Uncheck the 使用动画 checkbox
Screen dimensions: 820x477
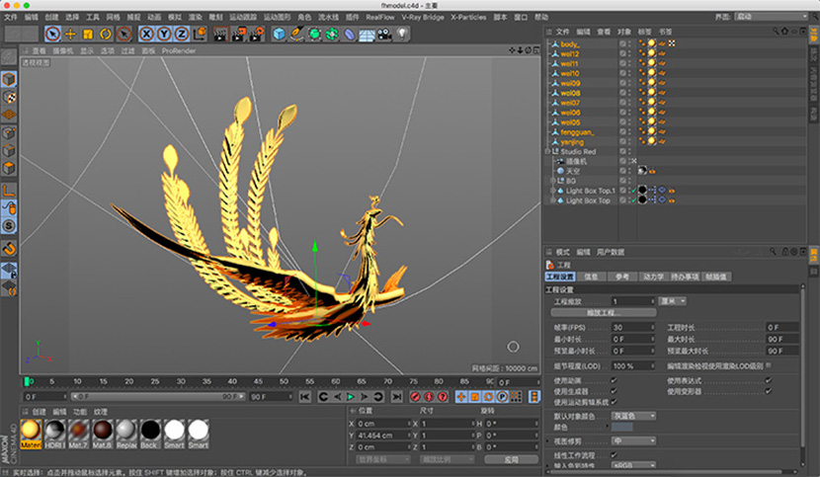(614, 379)
